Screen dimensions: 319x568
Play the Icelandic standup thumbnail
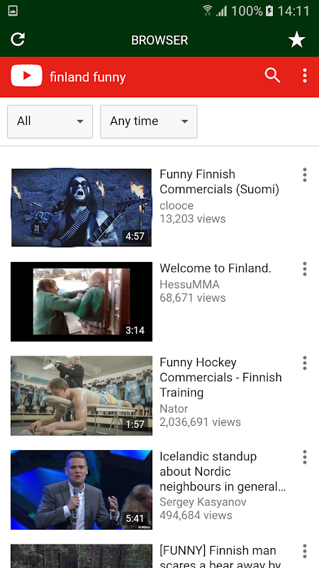tap(82, 490)
